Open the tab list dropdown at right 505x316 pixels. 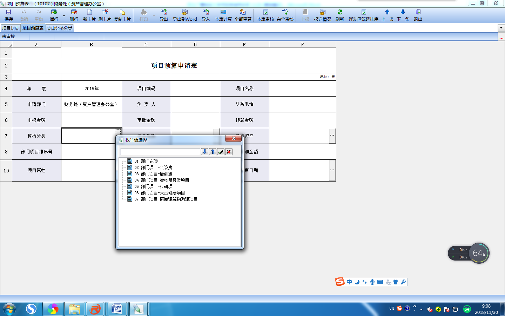[501, 28]
